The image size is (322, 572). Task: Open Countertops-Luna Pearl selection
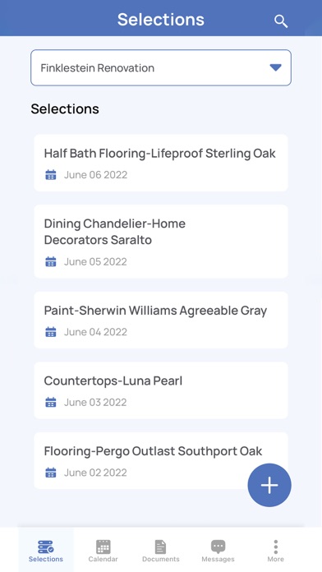click(x=161, y=390)
